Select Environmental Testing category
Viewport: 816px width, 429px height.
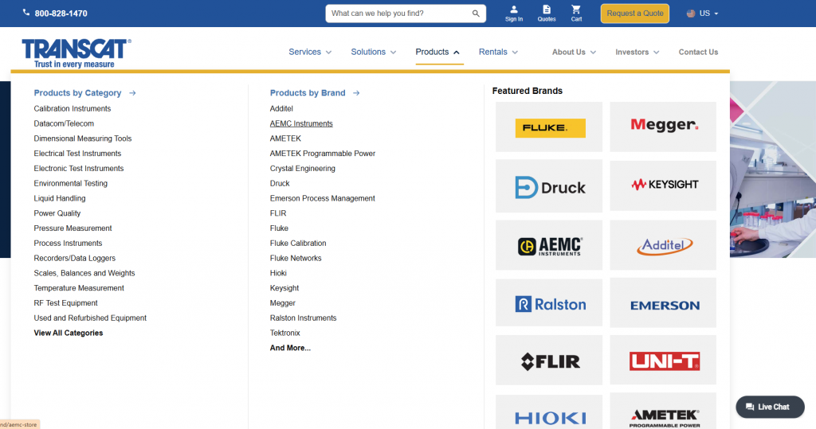[x=71, y=184]
